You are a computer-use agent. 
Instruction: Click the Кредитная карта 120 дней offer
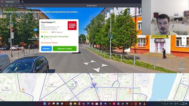[56, 37]
